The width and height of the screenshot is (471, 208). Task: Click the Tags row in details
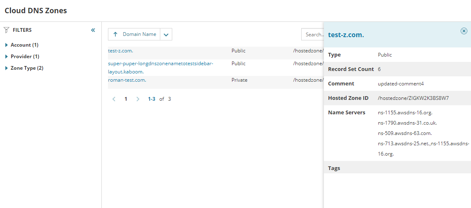pyautogui.click(x=334, y=168)
